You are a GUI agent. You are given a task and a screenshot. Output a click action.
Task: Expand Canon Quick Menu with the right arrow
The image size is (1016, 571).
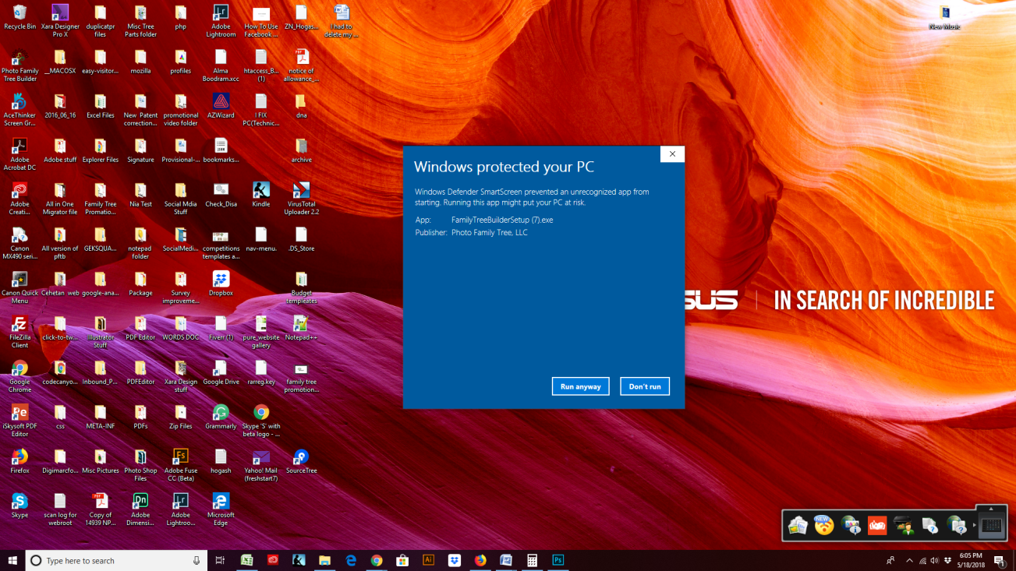tap(975, 526)
